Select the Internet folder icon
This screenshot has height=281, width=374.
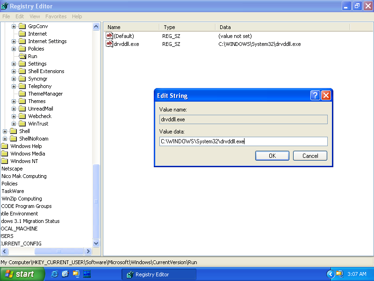point(22,33)
